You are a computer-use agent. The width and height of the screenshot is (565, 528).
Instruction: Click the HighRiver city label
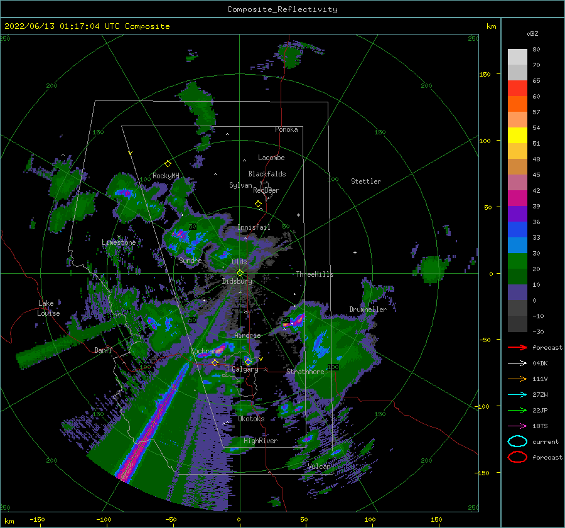click(261, 441)
